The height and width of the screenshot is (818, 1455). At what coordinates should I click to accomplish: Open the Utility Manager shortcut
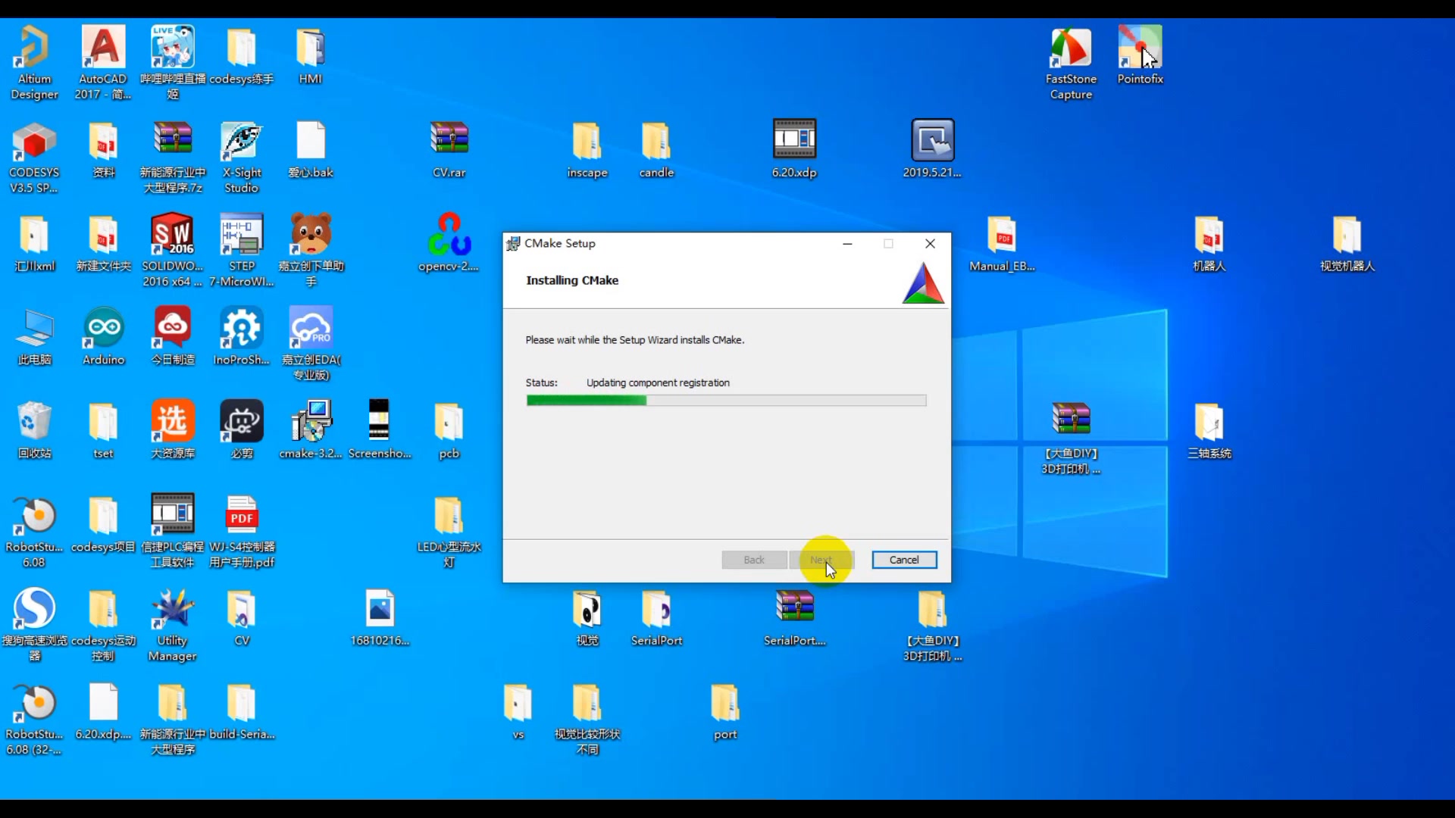click(173, 610)
